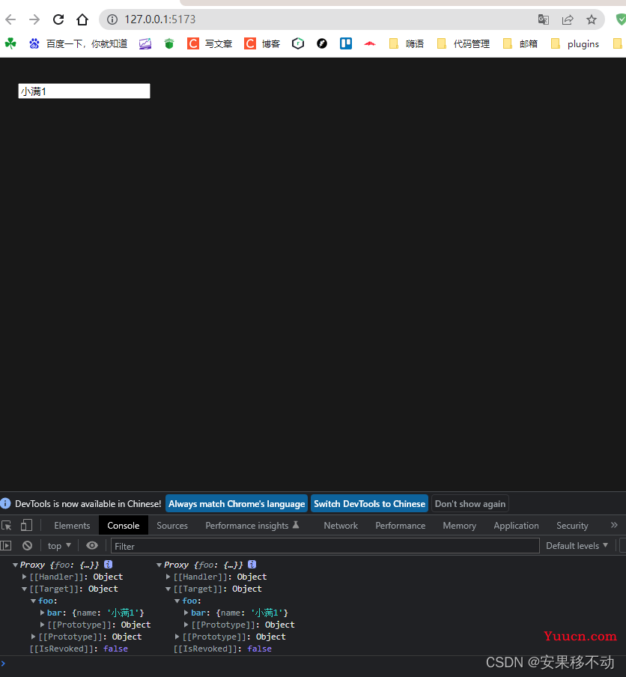
Task: Click the first Proxy info icon
Action: pos(109,565)
